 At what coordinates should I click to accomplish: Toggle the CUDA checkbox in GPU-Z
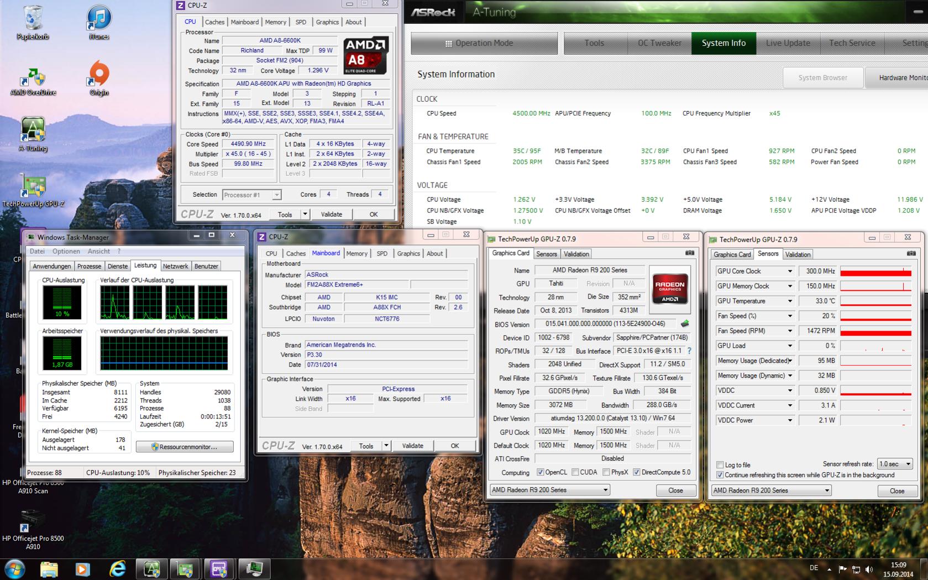(575, 472)
